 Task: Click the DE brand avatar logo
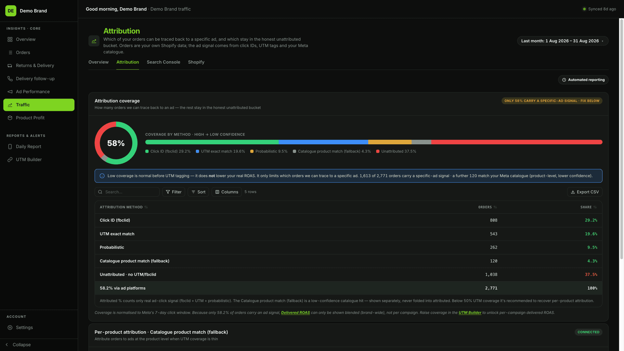(11, 11)
